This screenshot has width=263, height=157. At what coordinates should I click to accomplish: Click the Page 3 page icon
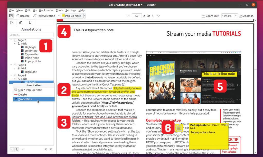point(15,65)
